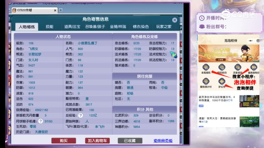Open the 藏宝阁 post thumbnail about 神马法防

[249, 101]
